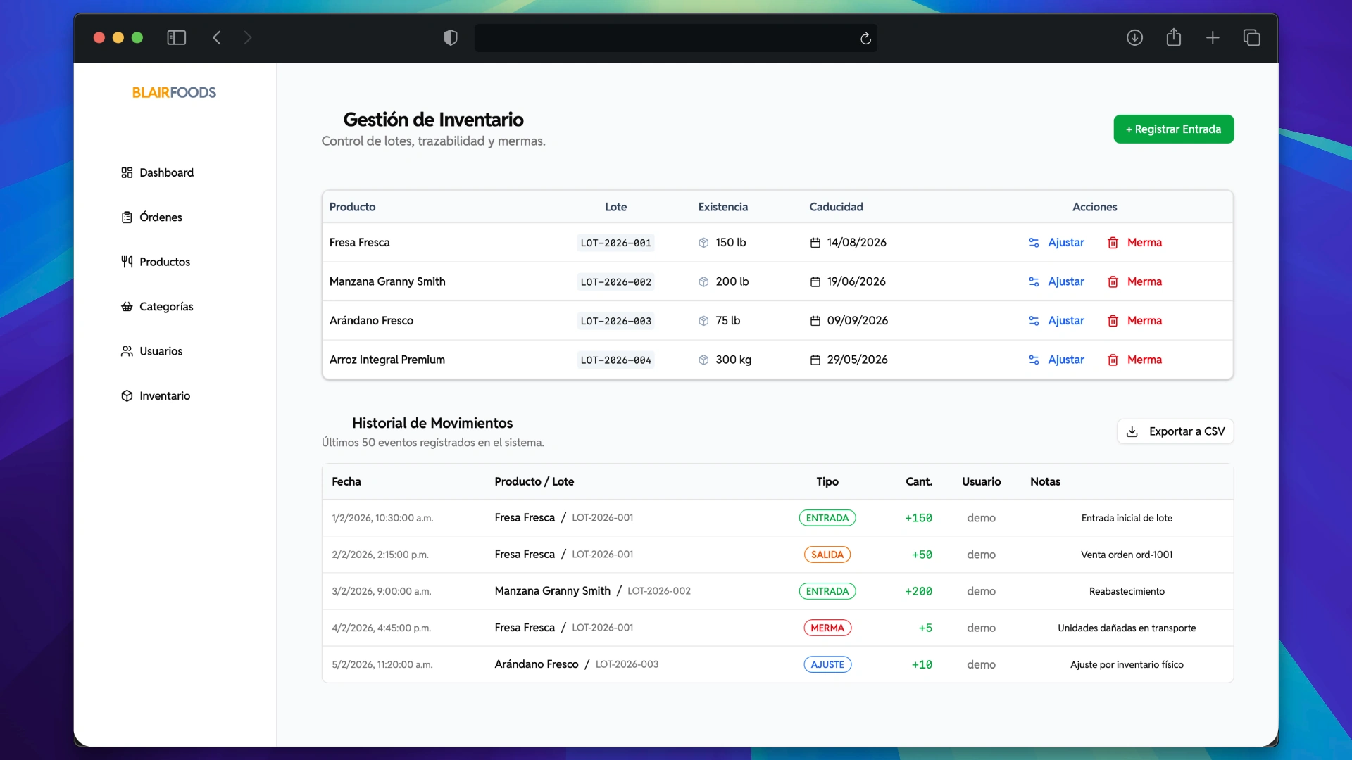1352x760 pixels.
Task: Click the sidebar toggle icon in the browser toolbar
Action: (x=176, y=38)
